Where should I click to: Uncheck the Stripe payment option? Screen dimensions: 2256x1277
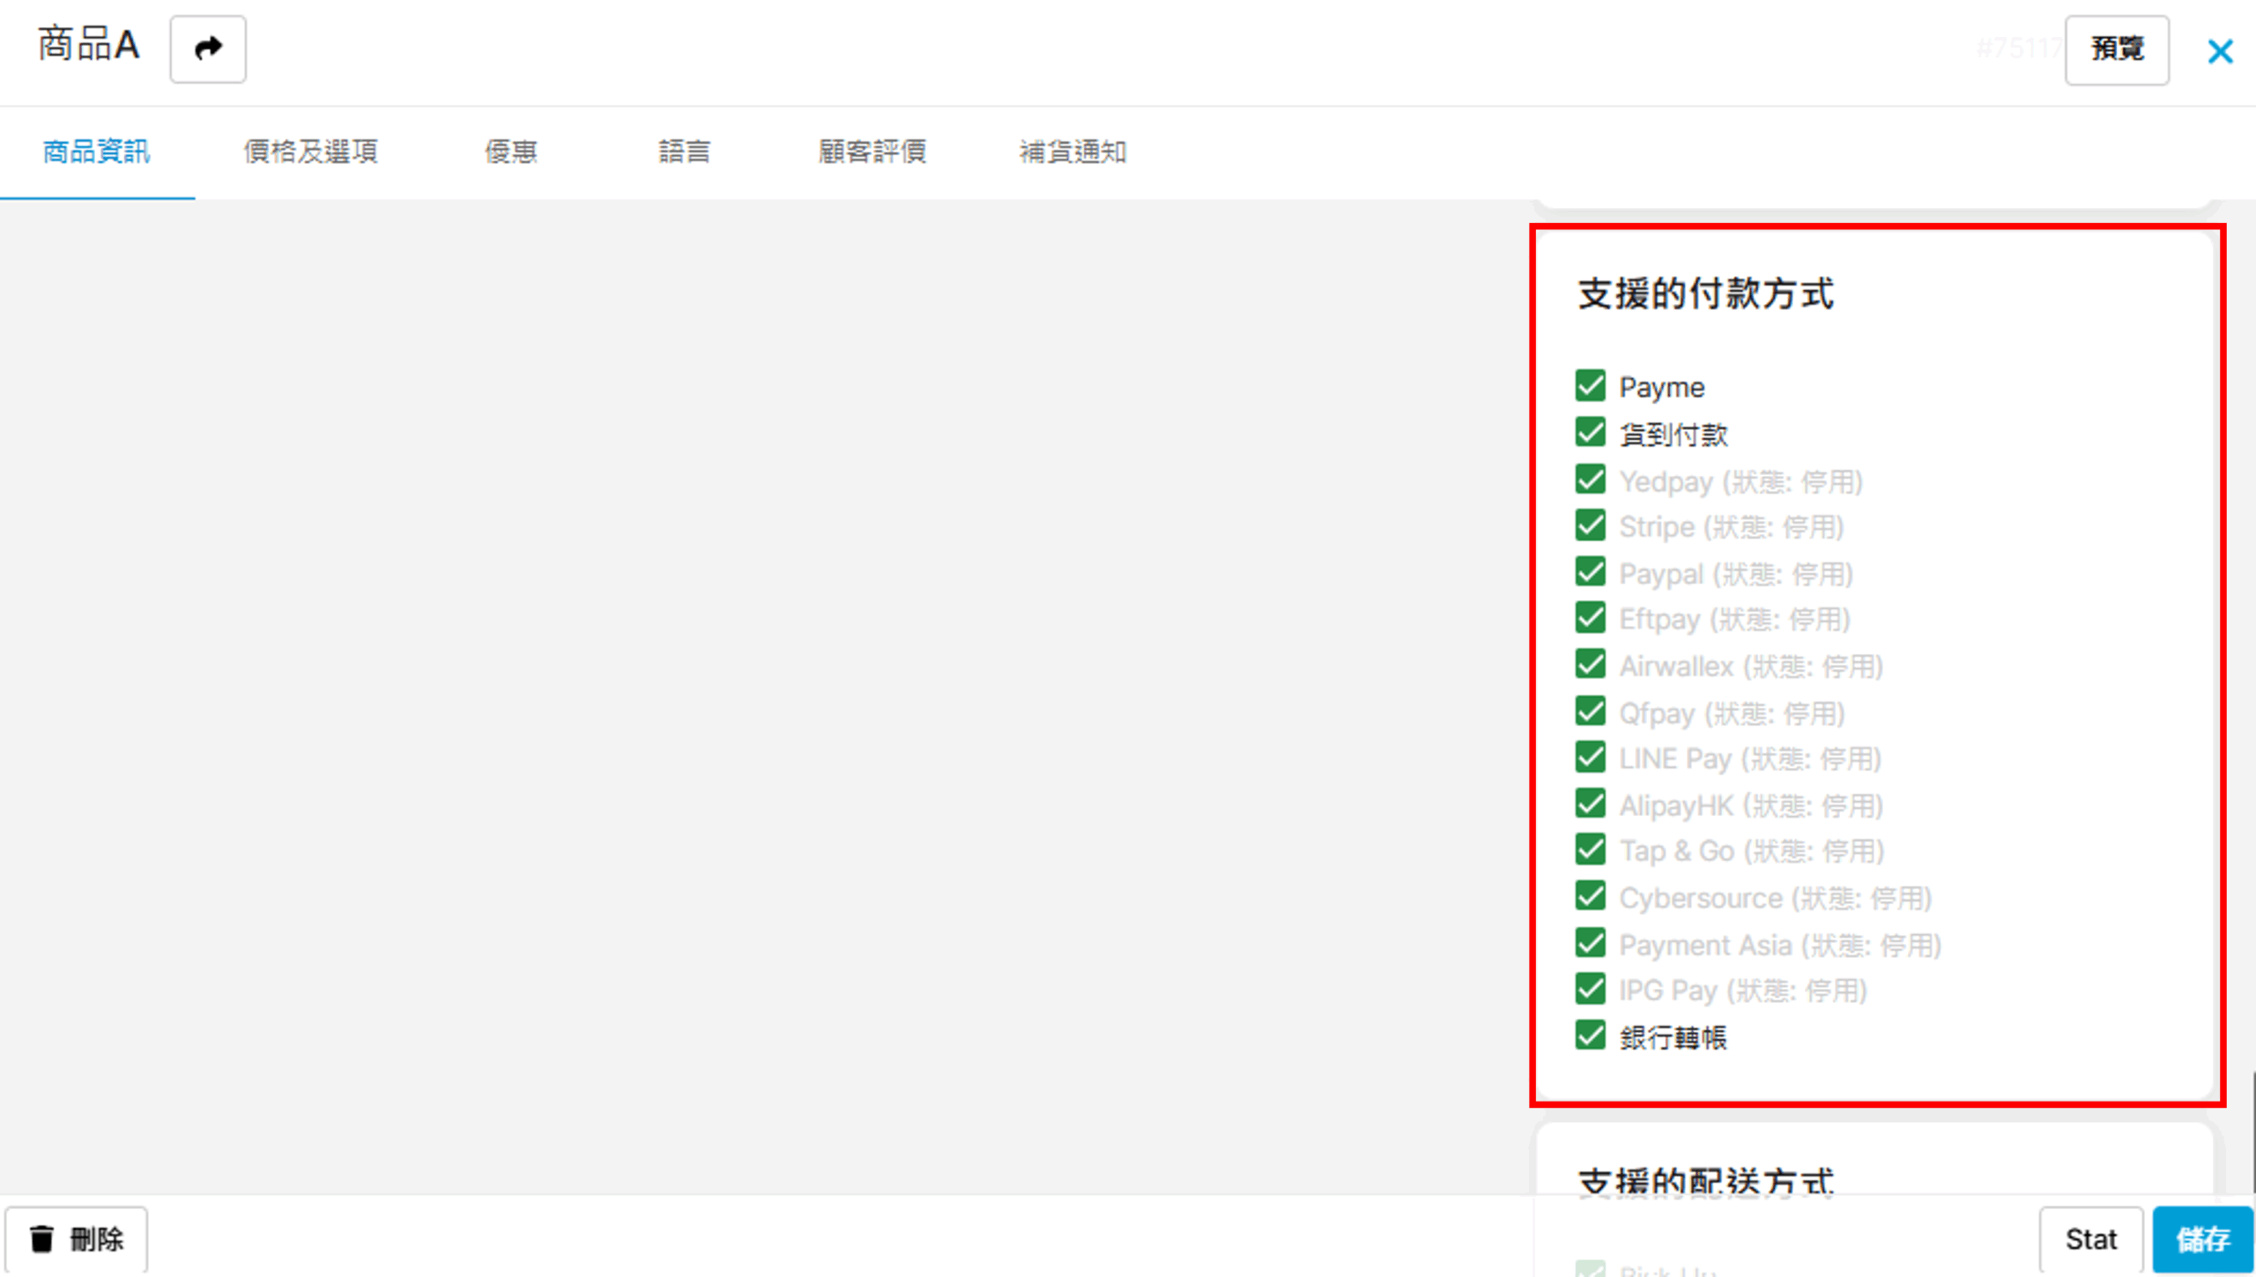pyautogui.click(x=1591, y=525)
